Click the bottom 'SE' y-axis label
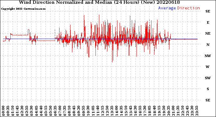The width and height of the screenshot is (216, 117). (208, 100)
